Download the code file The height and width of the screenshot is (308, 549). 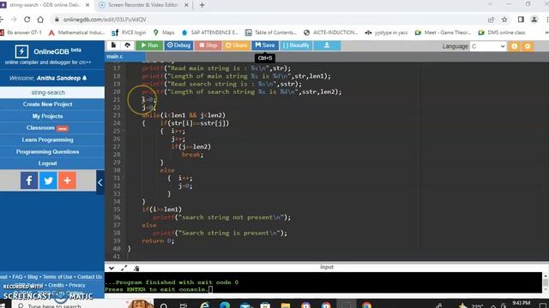[x=327, y=45]
